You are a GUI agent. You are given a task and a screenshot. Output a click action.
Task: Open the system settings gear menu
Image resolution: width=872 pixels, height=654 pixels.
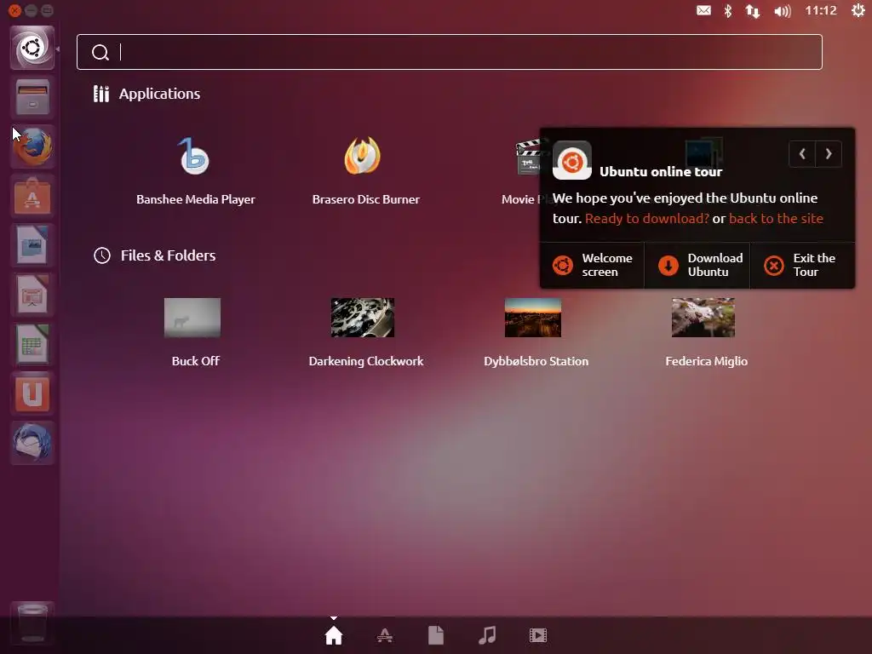(858, 10)
